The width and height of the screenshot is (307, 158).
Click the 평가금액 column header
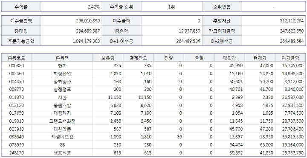pos(290,58)
